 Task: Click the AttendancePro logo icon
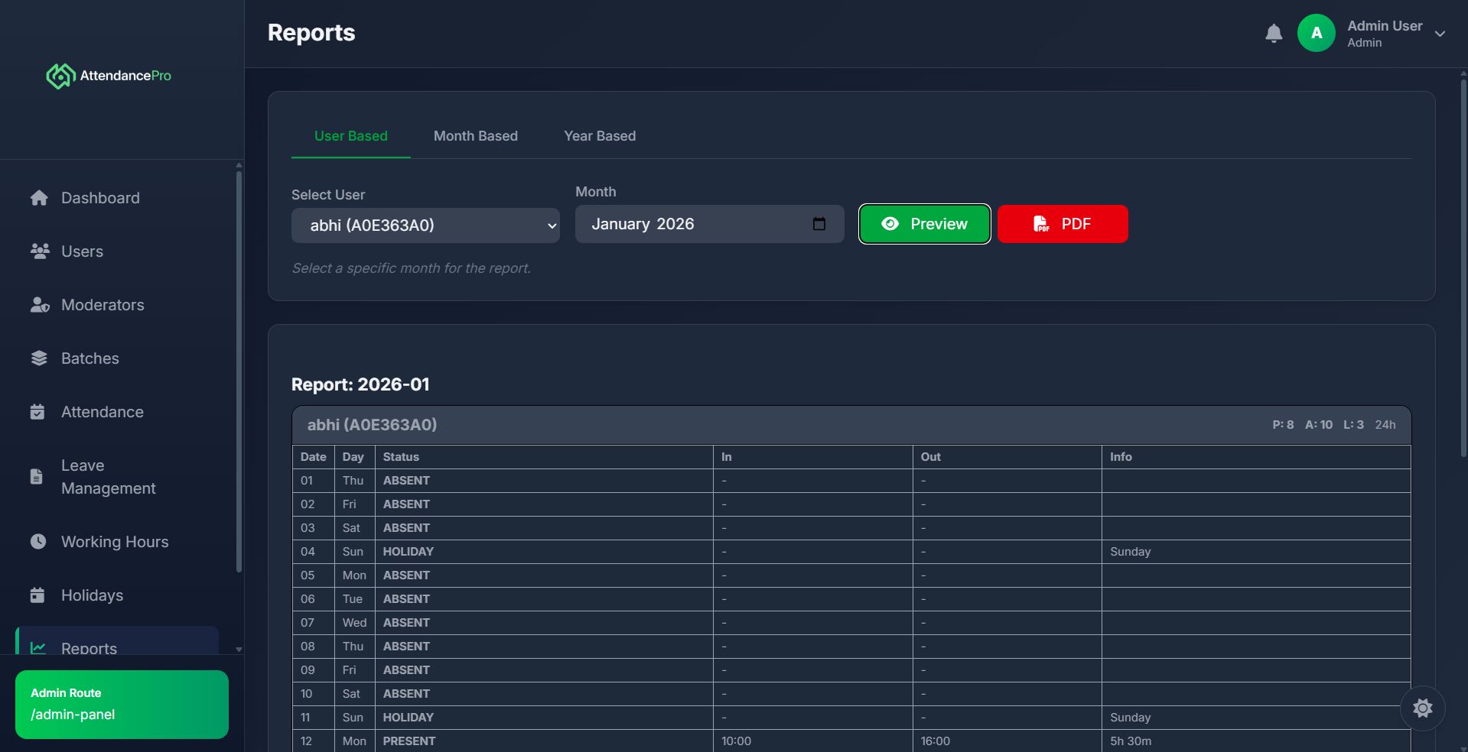(x=60, y=76)
